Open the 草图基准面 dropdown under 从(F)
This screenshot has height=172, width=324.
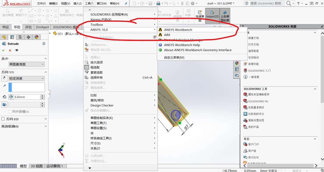[27, 64]
